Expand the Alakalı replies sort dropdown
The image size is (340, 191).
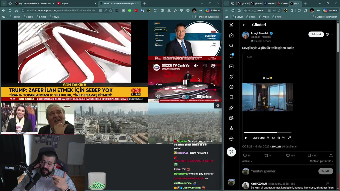(x=247, y=161)
